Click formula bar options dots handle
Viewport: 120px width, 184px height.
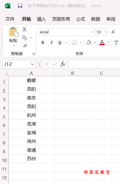(39, 64)
